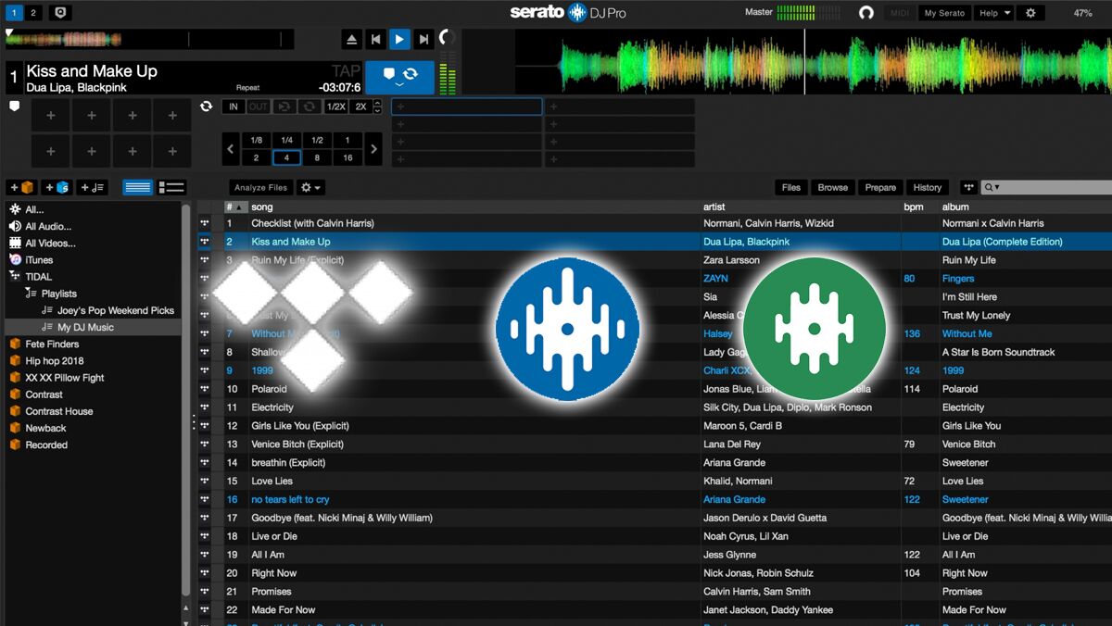Tap tempo with the TAP button
This screenshot has width=1112, height=626.
346,71
